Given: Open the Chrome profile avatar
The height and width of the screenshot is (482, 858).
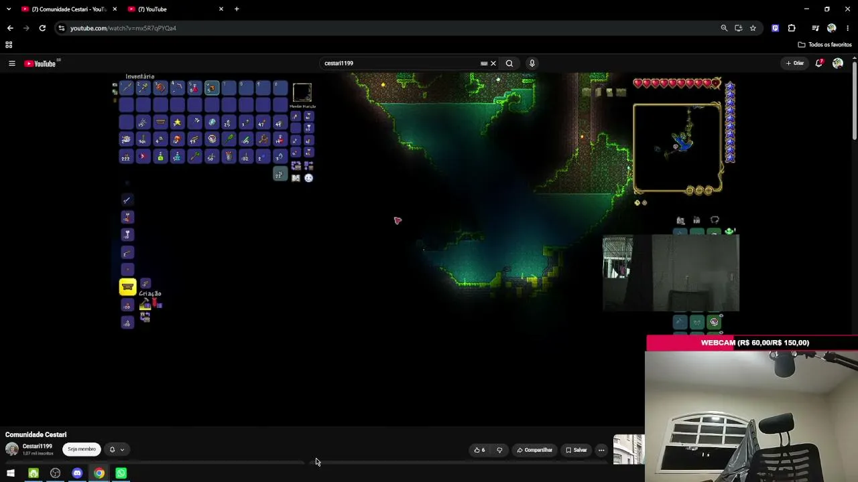Looking at the screenshot, I should pyautogui.click(x=832, y=28).
